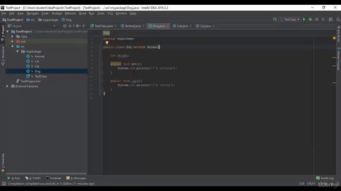Screen dimensions: 341x191
Task: Start debugging with the green bug icon
Action: click(310, 20)
